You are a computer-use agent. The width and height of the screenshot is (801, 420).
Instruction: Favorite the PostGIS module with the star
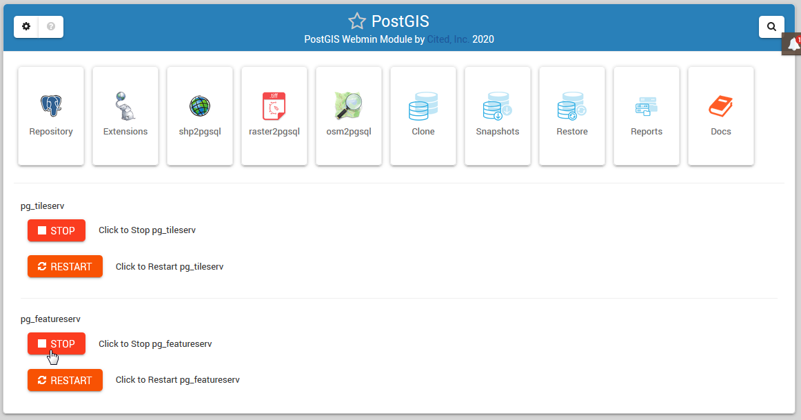click(356, 21)
